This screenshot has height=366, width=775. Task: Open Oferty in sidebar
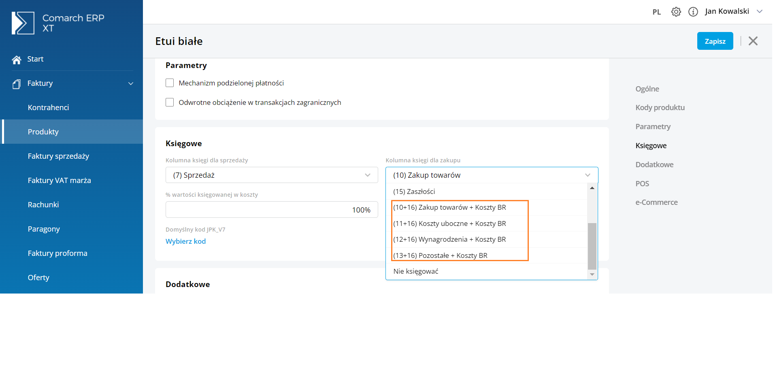[x=71, y=277]
